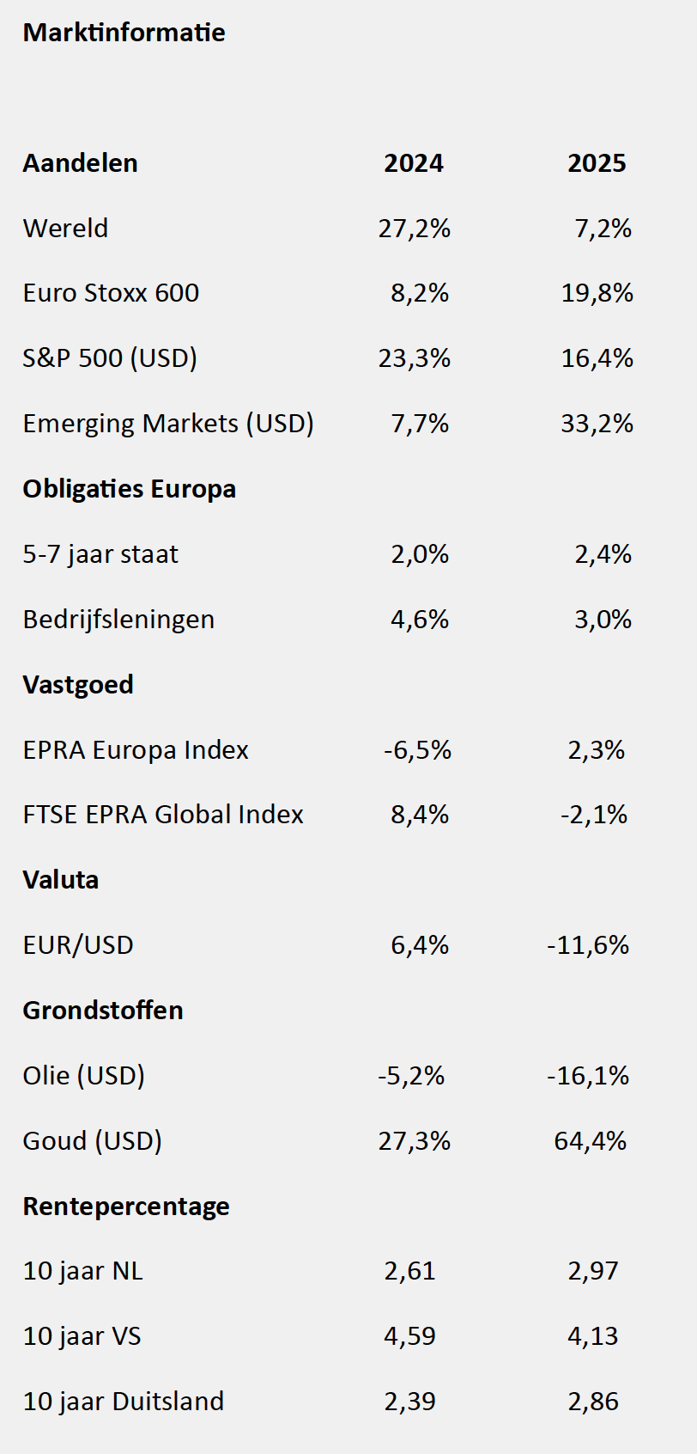This screenshot has height=1454, width=697.
Task: Select the Vastgoed section heading
Action: [78, 685]
